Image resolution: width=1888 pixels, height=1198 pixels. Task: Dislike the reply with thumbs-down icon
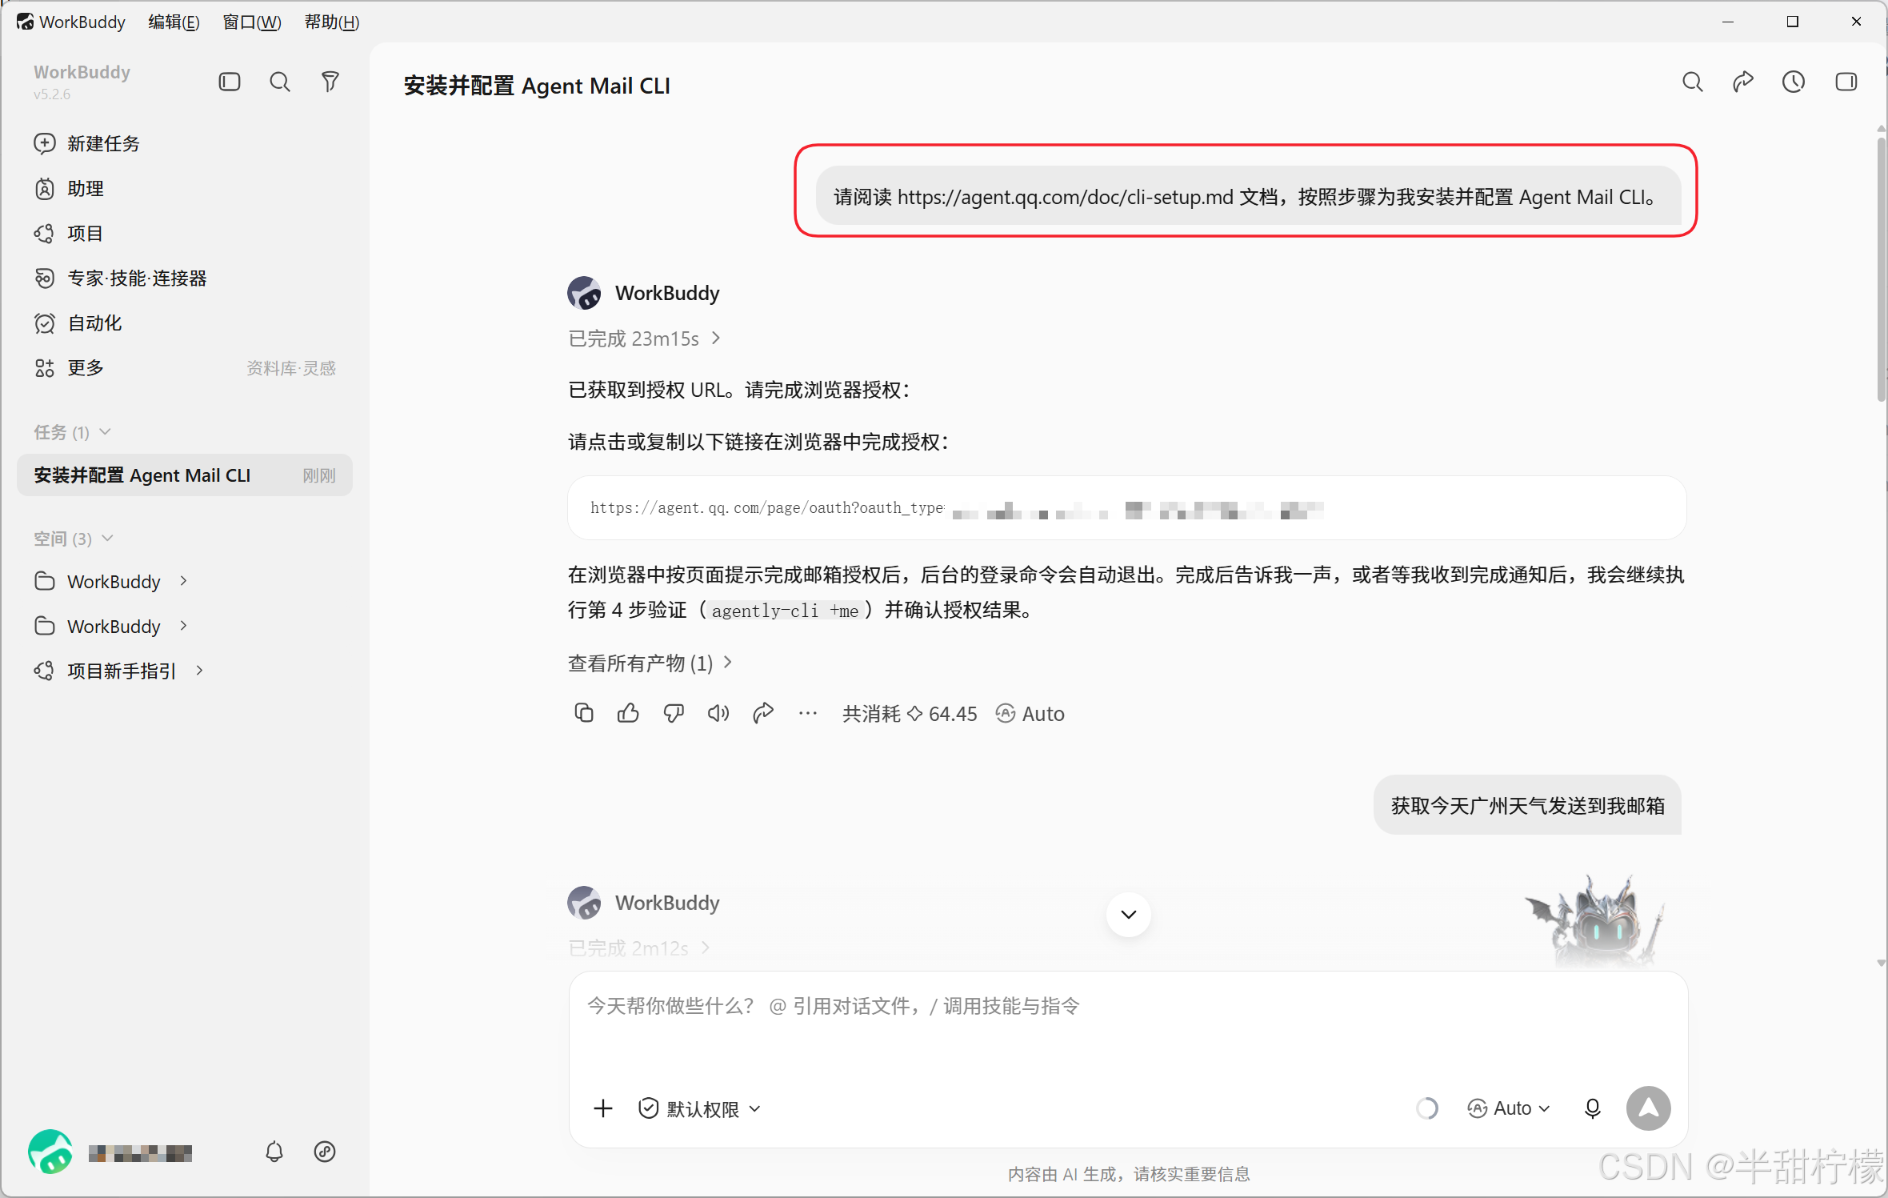[674, 713]
